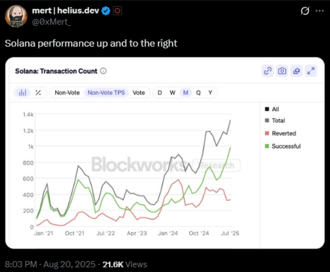Click the 200 y-axis label

tap(28, 210)
